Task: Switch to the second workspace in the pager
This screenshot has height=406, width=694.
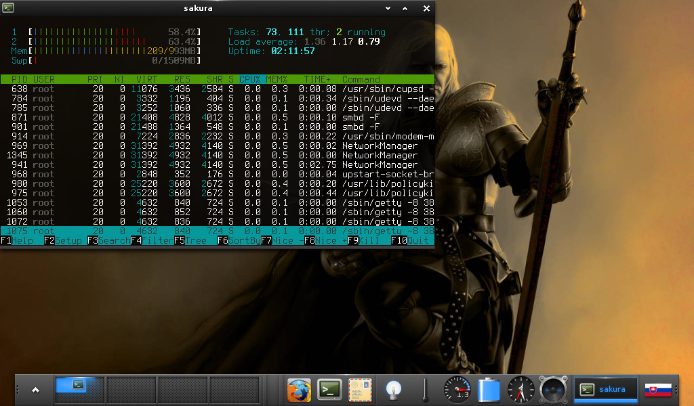Action: 131,390
